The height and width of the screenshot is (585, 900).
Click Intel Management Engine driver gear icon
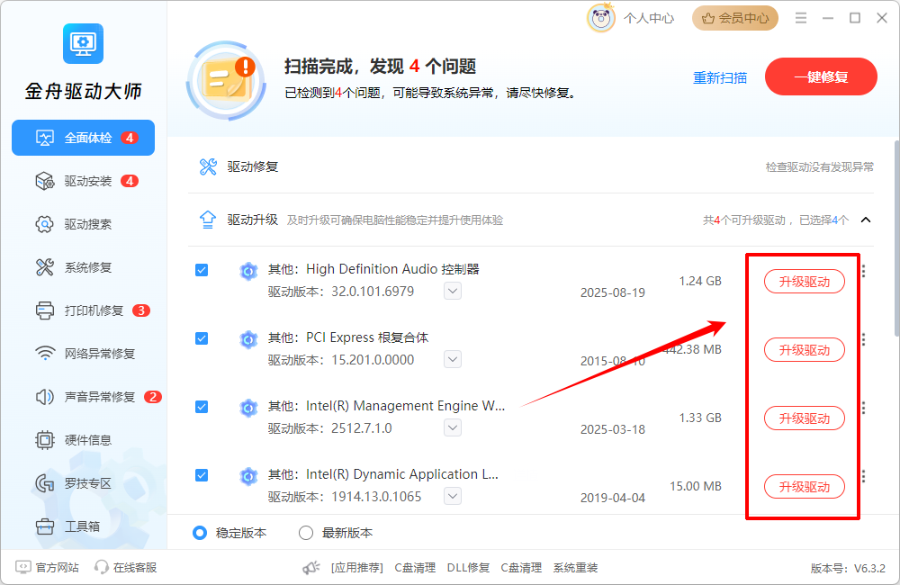[248, 408]
